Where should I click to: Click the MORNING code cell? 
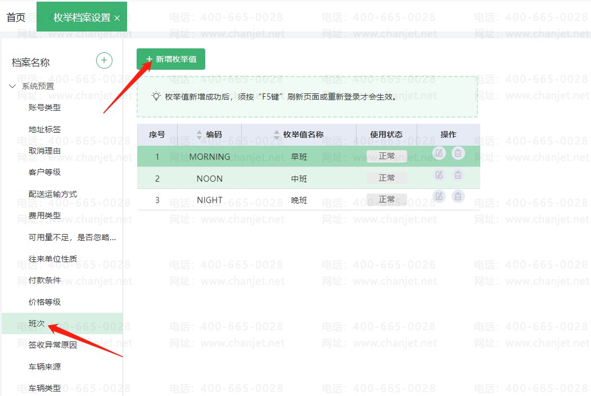[210, 156]
